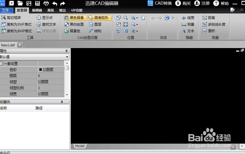This screenshot has width=245, height=154.
Task: Open the 注册 registration dialog
Action: [x=202, y=3]
